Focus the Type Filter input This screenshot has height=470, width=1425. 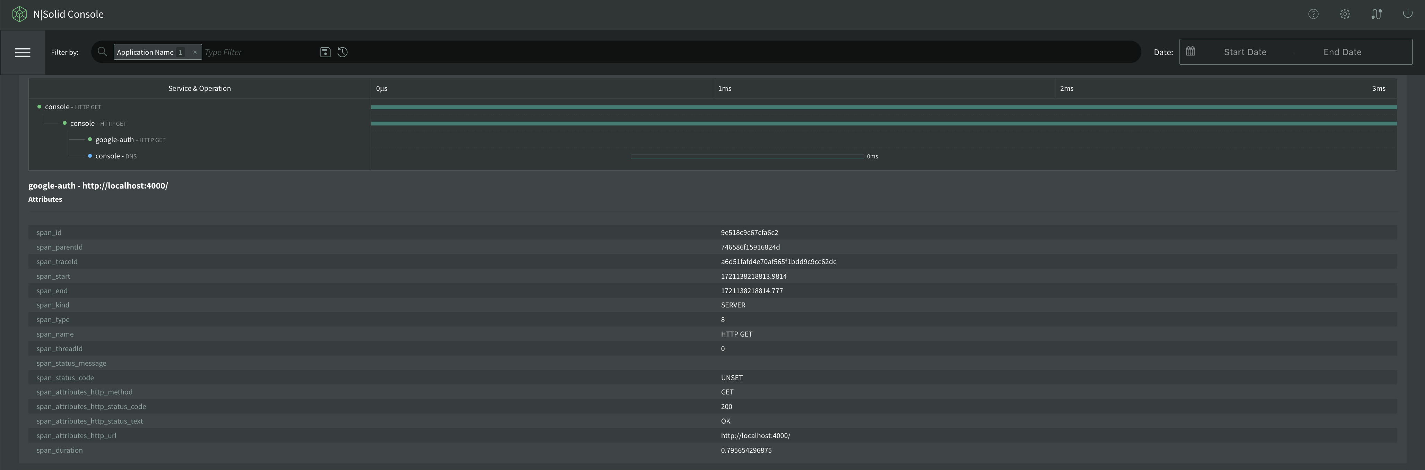259,52
